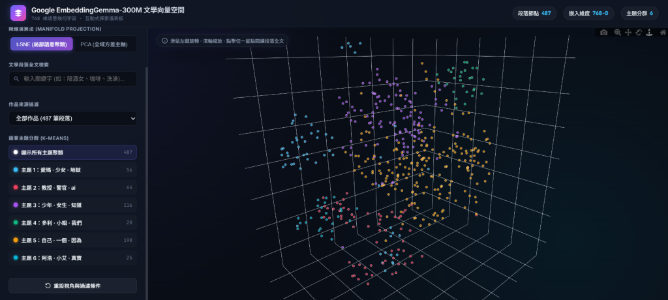This screenshot has height=300, width=668.
Task: Click the 主題分群 6 stat badge
Action: click(x=639, y=13)
